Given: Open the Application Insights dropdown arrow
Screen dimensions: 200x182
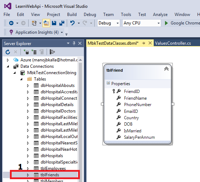Looking at the screenshot, I should (62, 32).
